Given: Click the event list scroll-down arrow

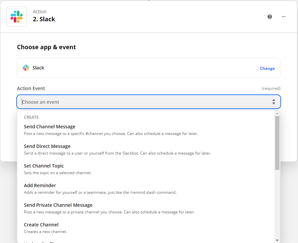Looking at the screenshot, I should coord(277,240).
